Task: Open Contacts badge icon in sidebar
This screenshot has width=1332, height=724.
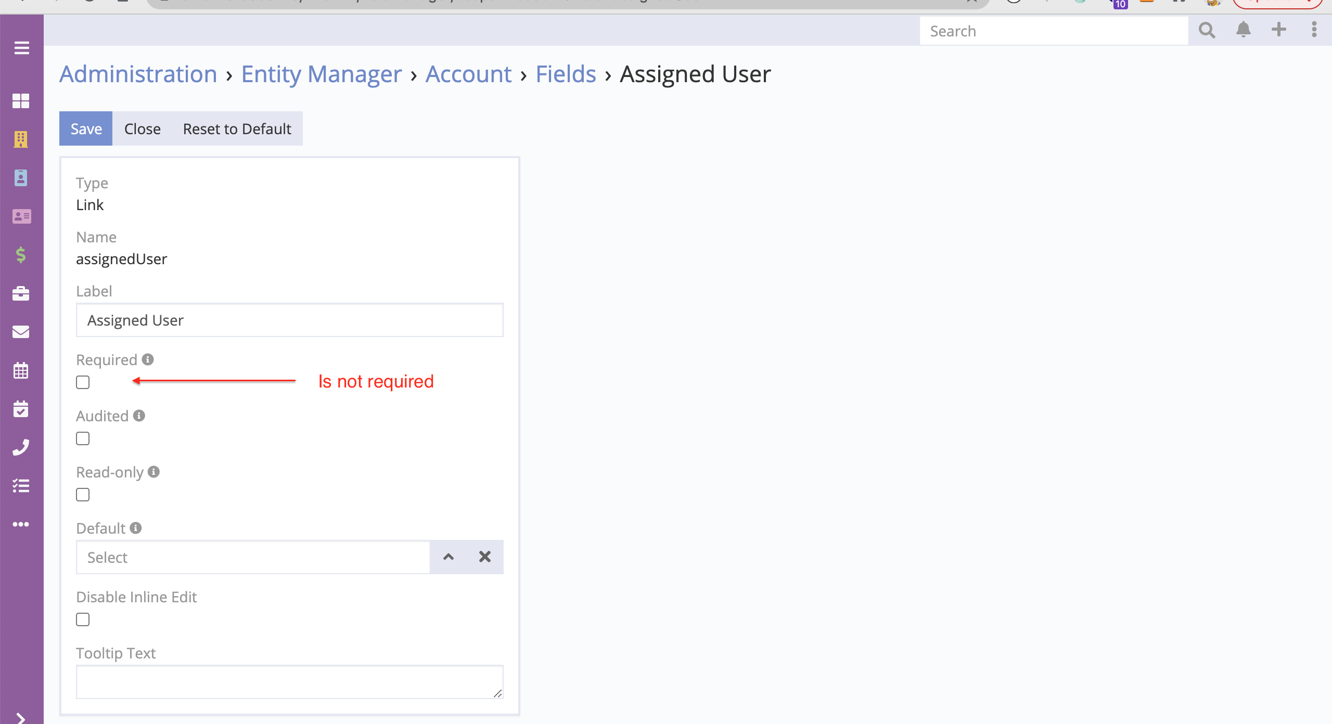Action: pos(21,178)
